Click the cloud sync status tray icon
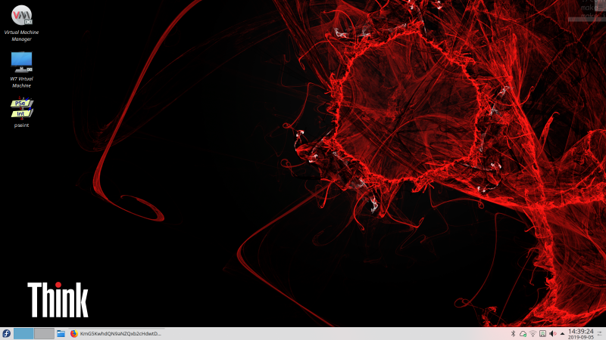The width and height of the screenshot is (606, 340). (523, 333)
